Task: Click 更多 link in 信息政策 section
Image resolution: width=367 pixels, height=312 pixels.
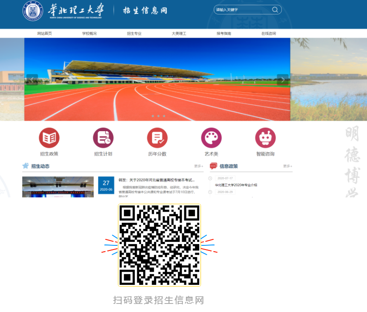Action: [x=287, y=166]
